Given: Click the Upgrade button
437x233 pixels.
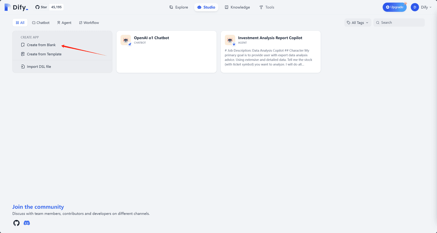Looking at the screenshot, I should [x=395, y=7].
